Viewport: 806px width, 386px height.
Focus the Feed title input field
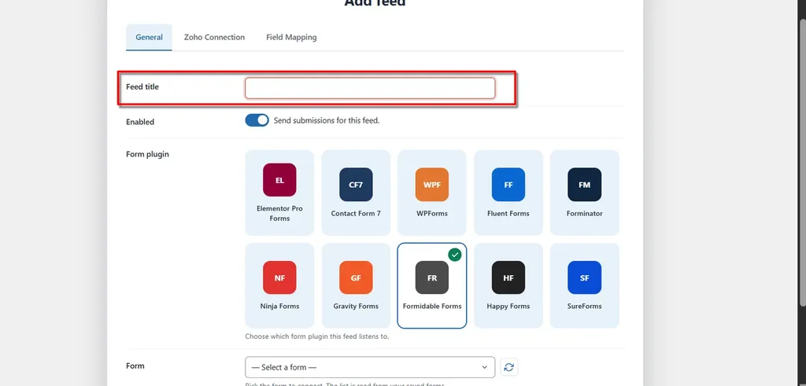pyautogui.click(x=370, y=88)
